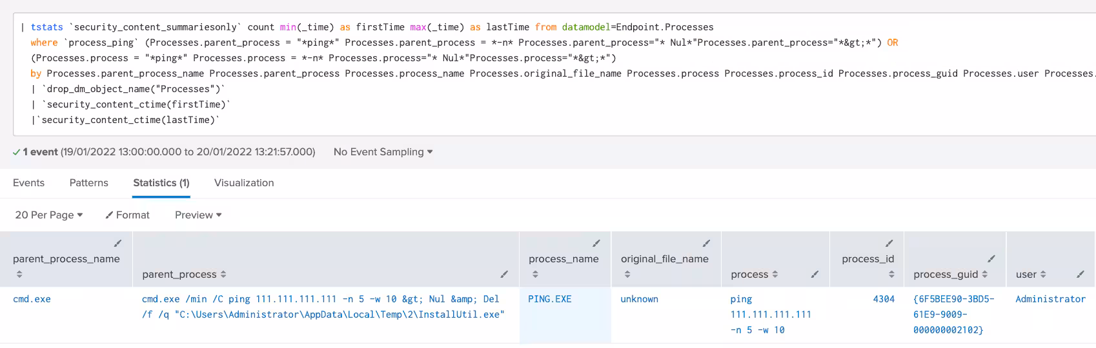Viewport: 1096px width, 348px height.
Task: Click the Administrator user value
Action: 1050,299
